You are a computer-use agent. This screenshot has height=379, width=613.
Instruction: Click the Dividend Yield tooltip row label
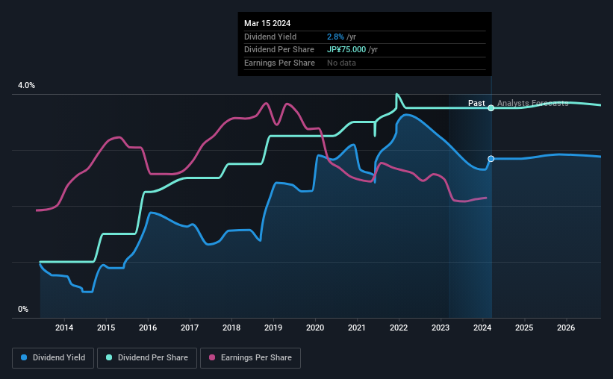pyautogui.click(x=270, y=37)
